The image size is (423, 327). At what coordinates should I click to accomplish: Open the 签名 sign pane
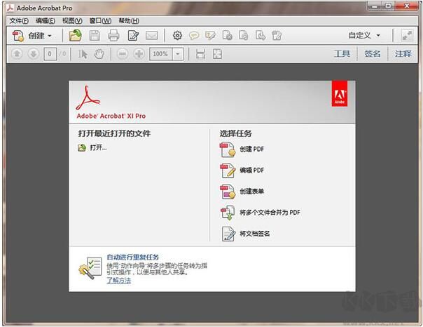(373, 54)
